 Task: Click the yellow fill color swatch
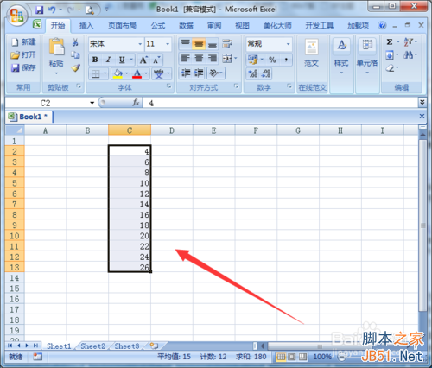point(118,73)
